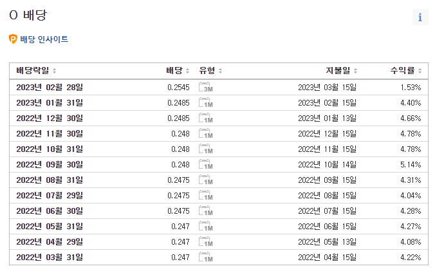Screen dimensions: 435x273
Task: Click the 1M type icon in 2022년 05월 31일 row
Action: 205,227
